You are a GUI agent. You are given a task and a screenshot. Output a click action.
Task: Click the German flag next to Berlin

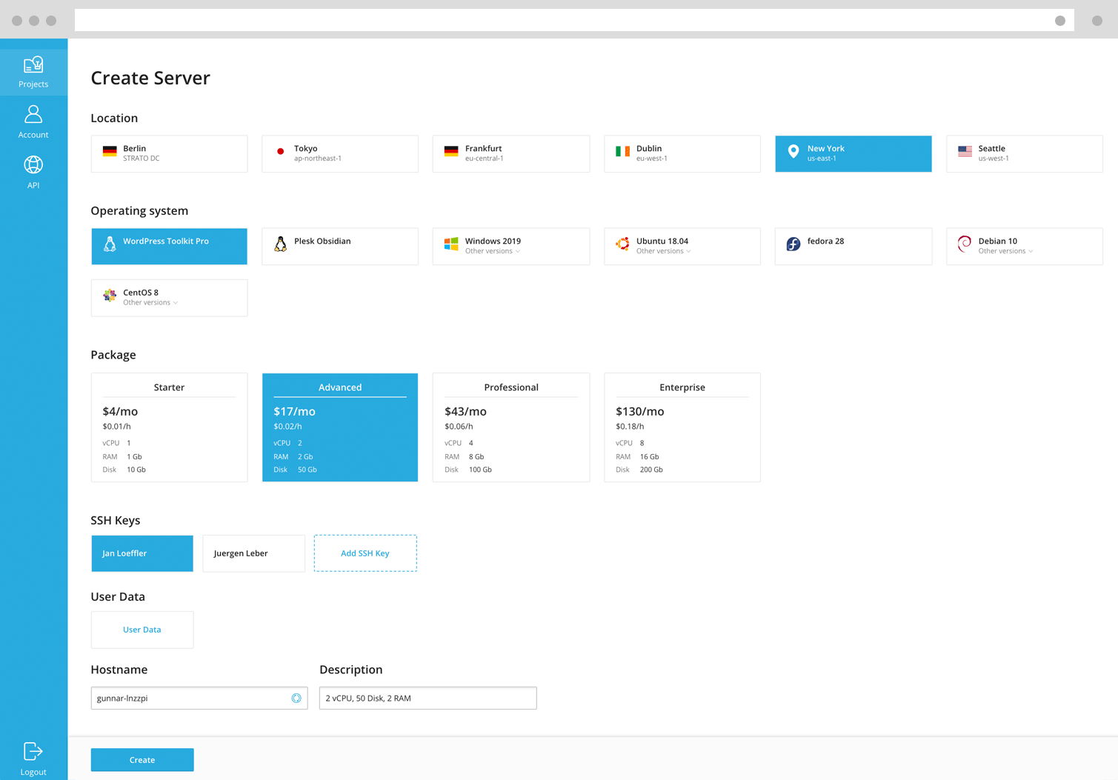click(110, 152)
